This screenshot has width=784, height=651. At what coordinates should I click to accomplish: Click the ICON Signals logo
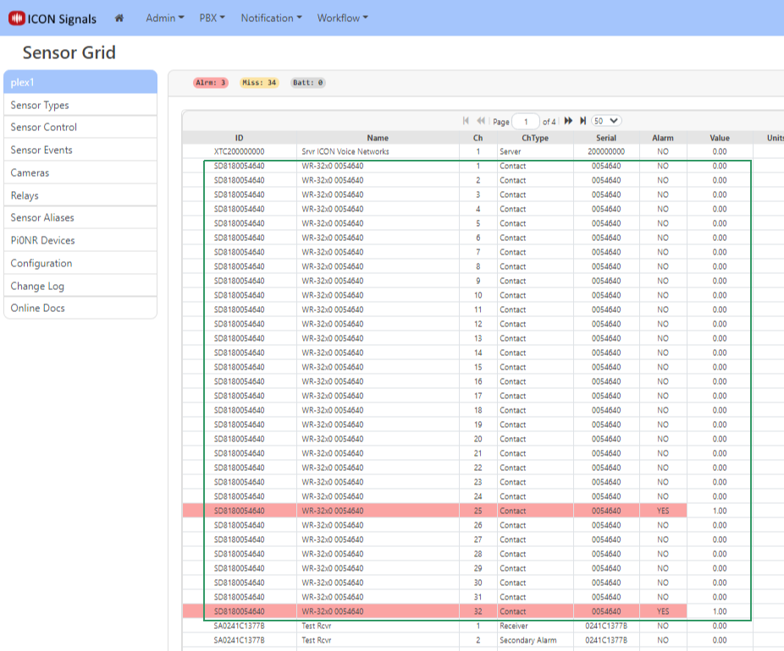coord(52,19)
